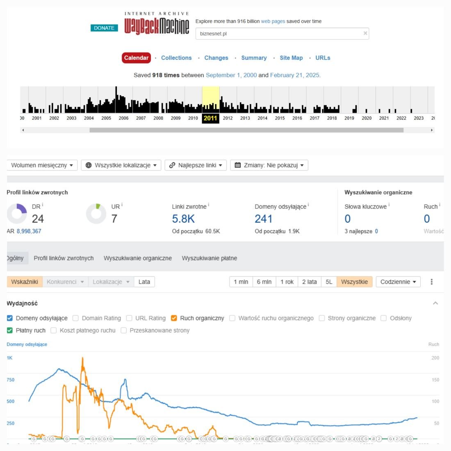Click the Wayback Machine logo
This screenshot has height=451, width=451.
point(157,24)
